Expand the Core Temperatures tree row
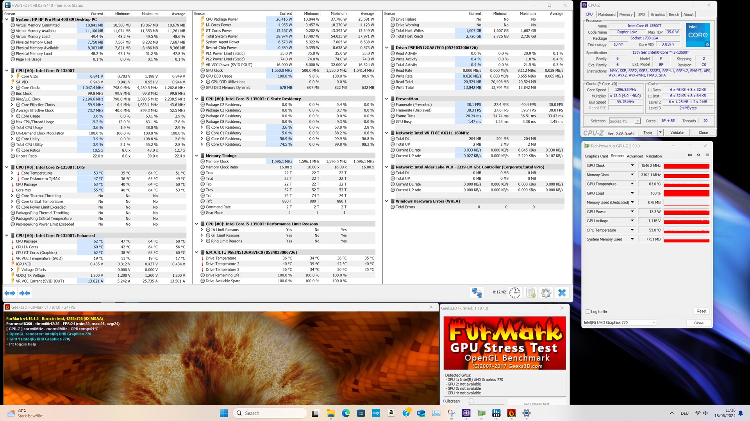 click(x=12, y=173)
